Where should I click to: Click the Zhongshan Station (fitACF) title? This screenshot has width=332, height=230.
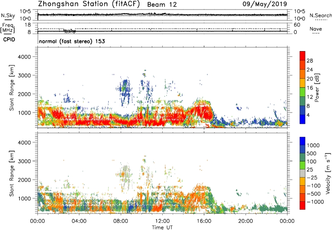(x=89, y=4)
